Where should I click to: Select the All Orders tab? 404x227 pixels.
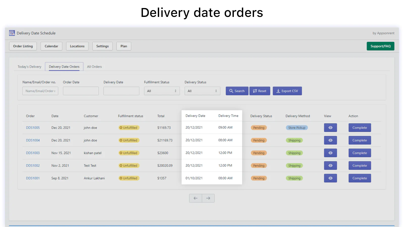pyautogui.click(x=94, y=67)
